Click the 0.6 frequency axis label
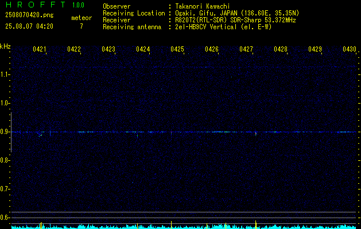 point(5,218)
